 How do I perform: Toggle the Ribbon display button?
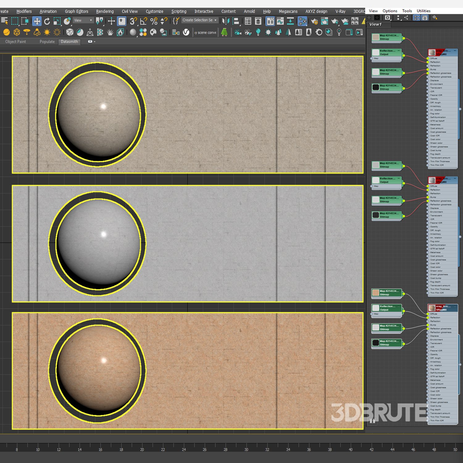coord(270,21)
